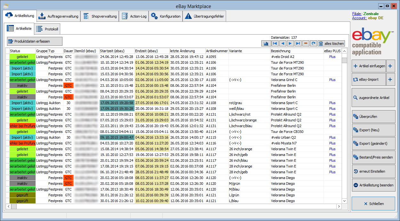
Task: Select row '#velo Miyata N7'
Action: pos(173,143)
